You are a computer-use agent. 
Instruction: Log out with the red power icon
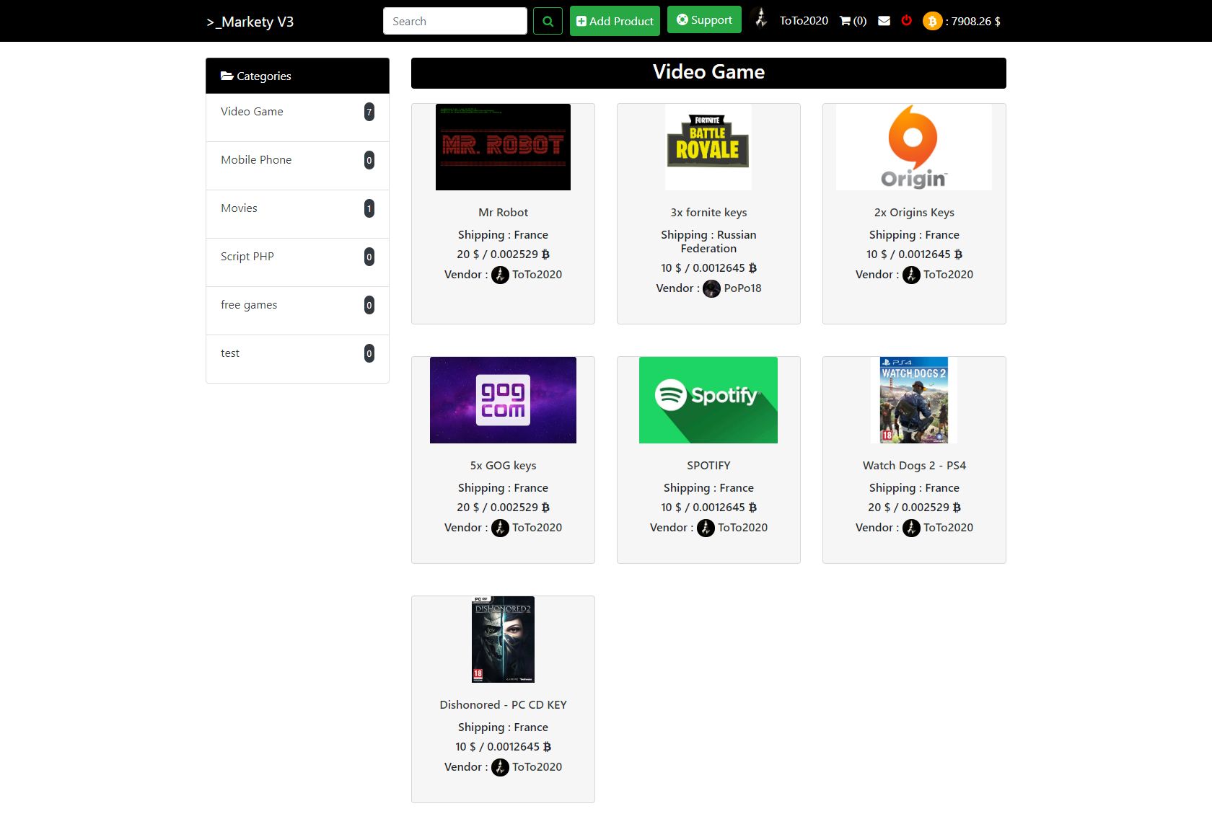click(x=907, y=20)
